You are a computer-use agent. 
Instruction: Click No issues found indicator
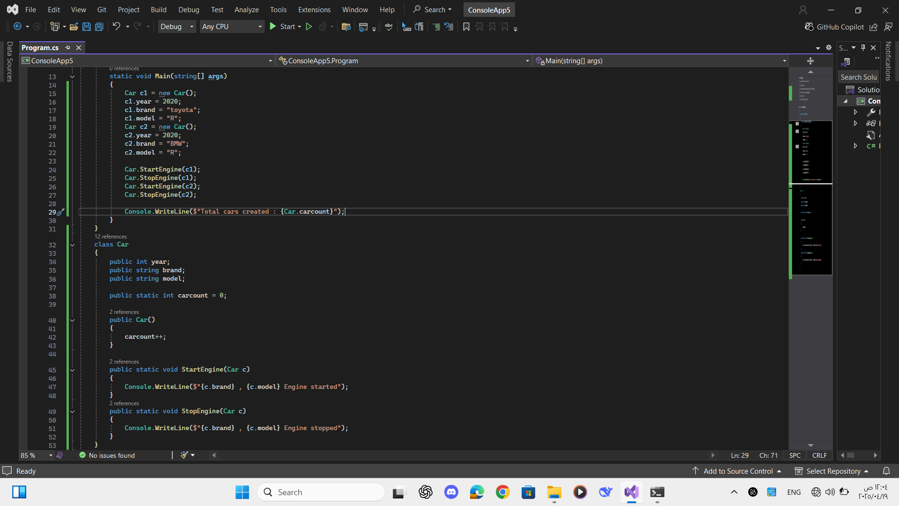click(107, 455)
